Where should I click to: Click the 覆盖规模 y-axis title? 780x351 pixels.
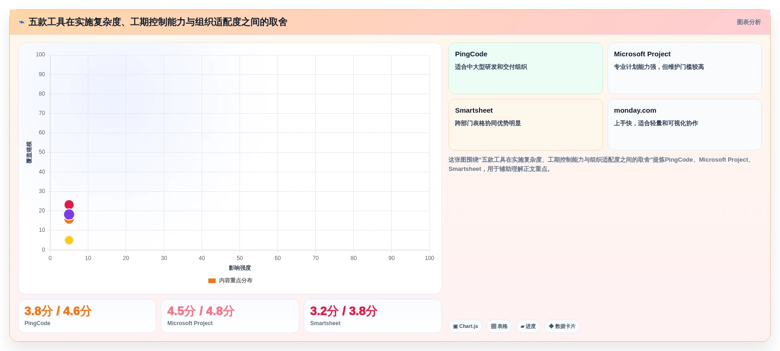pyautogui.click(x=29, y=152)
